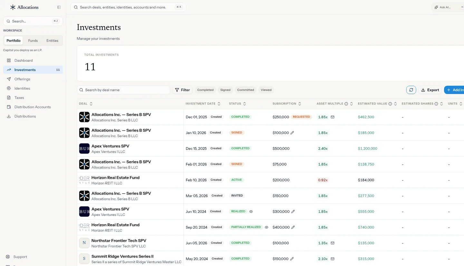464x266 pixels.
Task: Toggle the Viewed quick filter chip
Action: [x=266, y=90]
